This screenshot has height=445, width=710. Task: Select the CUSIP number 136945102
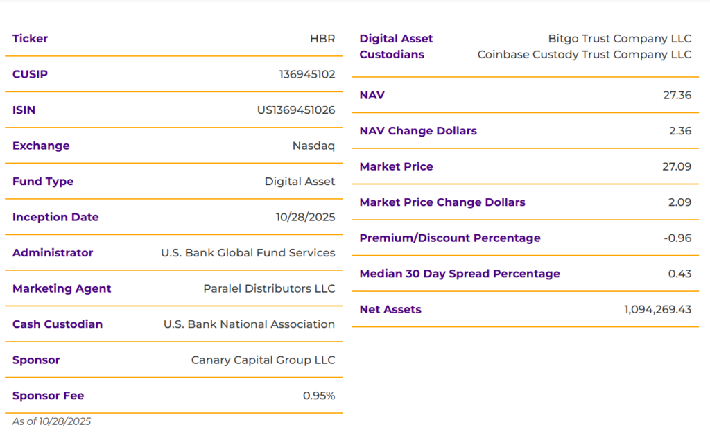coord(306,74)
